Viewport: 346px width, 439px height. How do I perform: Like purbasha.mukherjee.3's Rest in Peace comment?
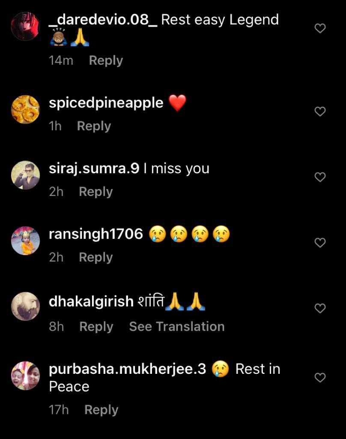(320, 378)
